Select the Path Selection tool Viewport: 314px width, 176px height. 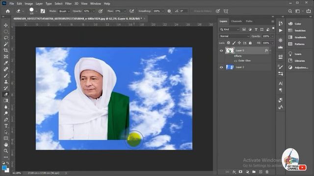(x=6, y=132)
